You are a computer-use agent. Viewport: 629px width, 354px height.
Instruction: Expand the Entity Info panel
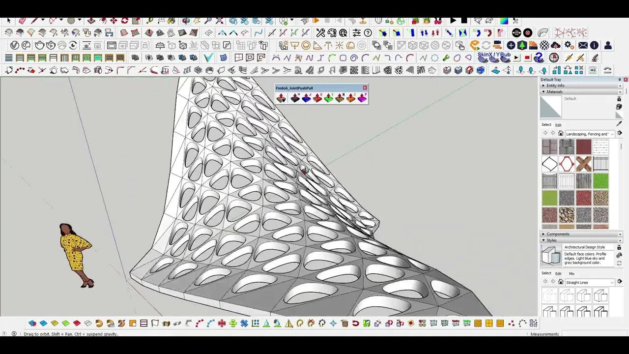click(x=543, y=86)
